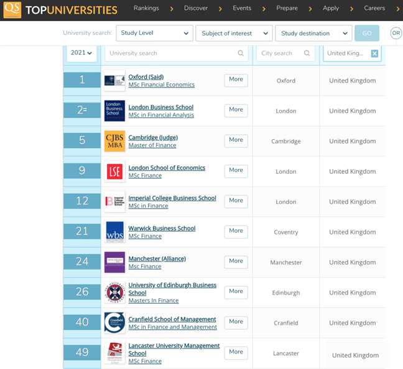Click the QS TopUniversities logo
This screenshot has width=403, height=369.
(x=60, y=10)
